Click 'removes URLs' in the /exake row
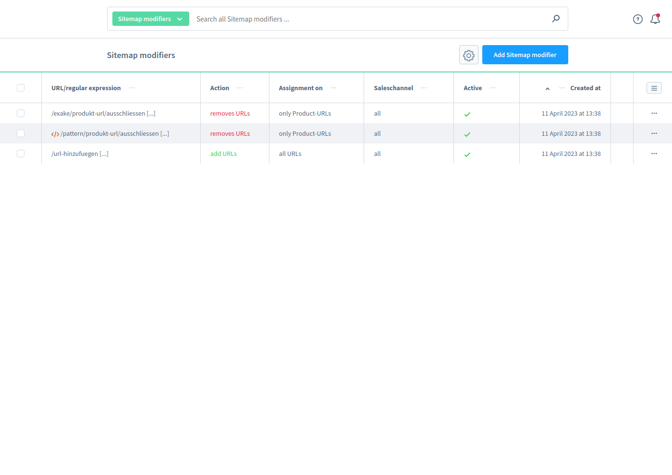Image resolution: width=672 pixels, height=475 pixels. [x=230, y=114]
